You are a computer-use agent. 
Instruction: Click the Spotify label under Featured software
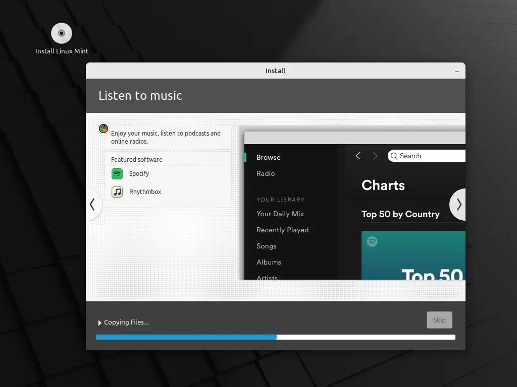coord(139,174)
